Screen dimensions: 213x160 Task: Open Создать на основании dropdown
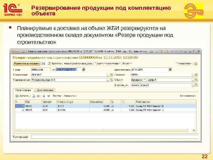tap(107, 63)
